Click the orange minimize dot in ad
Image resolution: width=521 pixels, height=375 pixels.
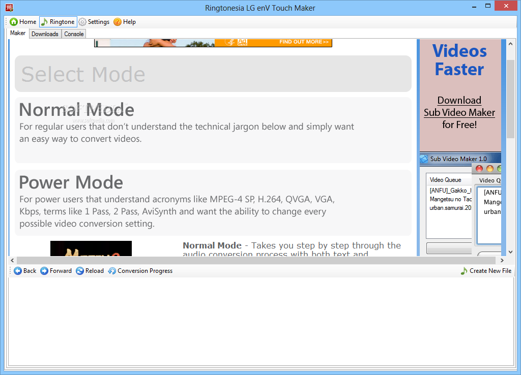tap(490, 169)
